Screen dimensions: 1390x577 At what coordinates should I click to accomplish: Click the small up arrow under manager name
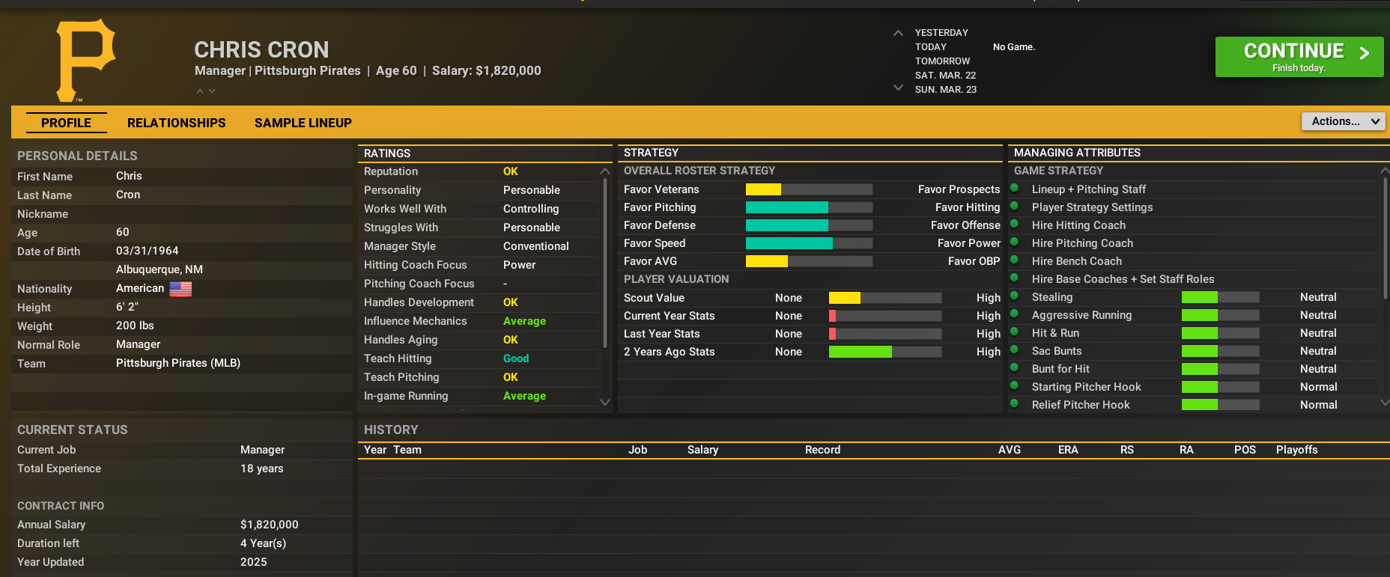coord(200,91)
